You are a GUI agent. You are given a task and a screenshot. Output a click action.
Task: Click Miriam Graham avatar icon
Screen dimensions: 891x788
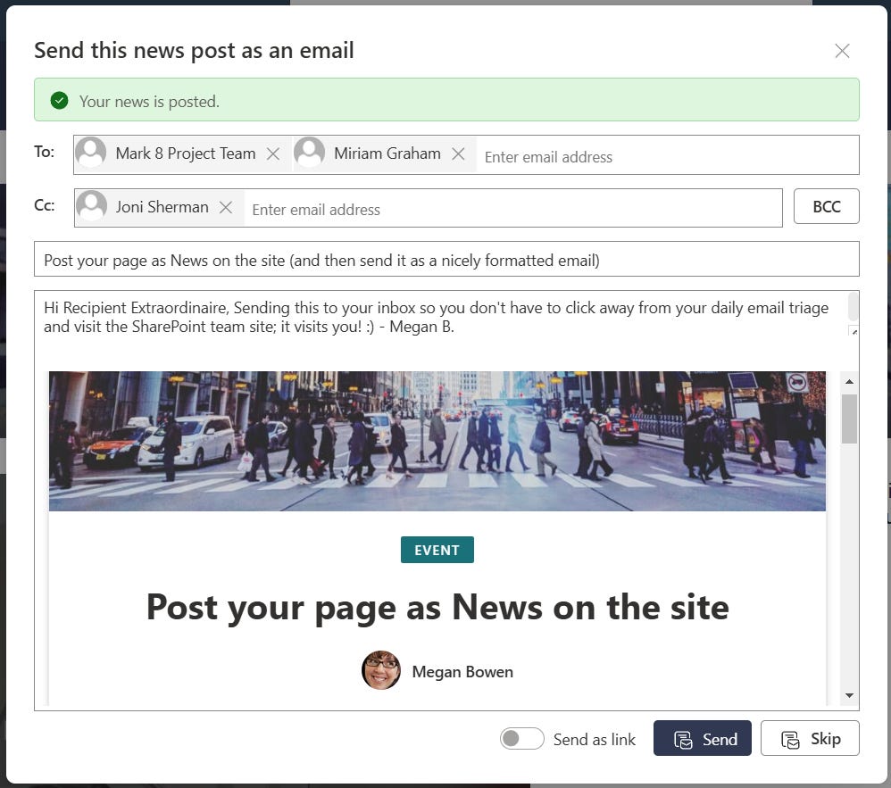310,153
